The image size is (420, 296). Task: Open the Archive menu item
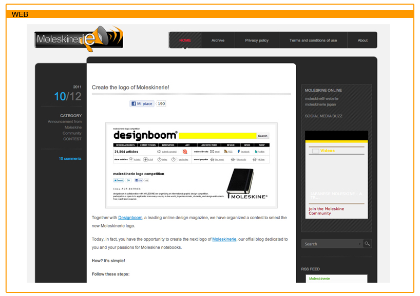coord(218,40)
